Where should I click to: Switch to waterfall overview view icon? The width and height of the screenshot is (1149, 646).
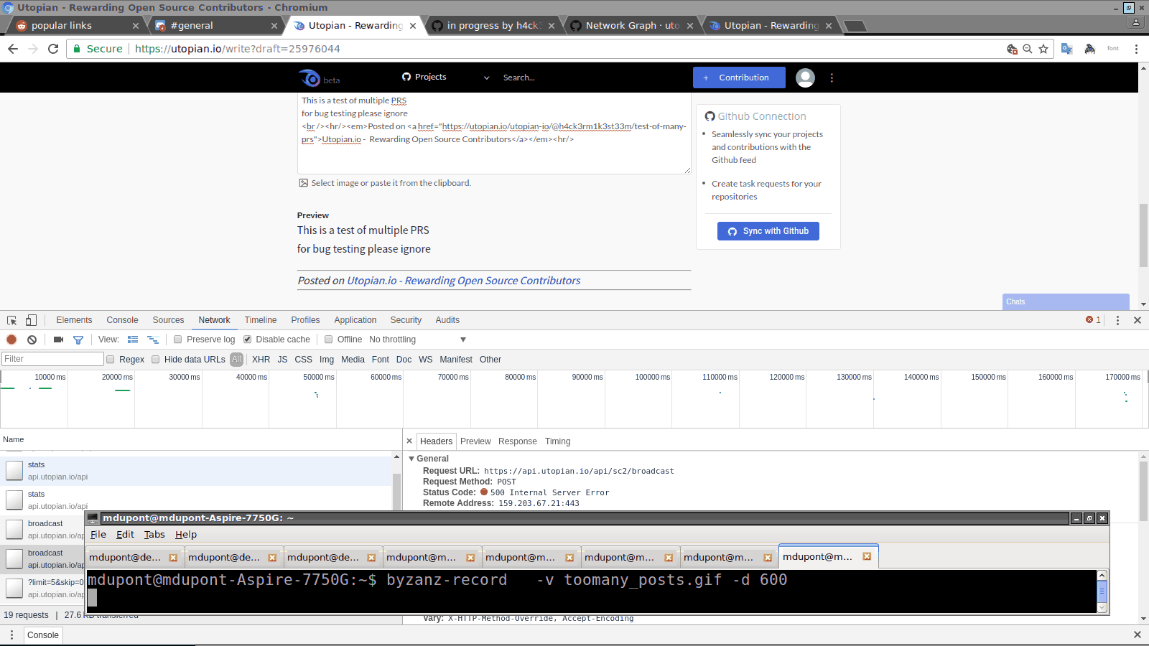click(x=153, y=340)
